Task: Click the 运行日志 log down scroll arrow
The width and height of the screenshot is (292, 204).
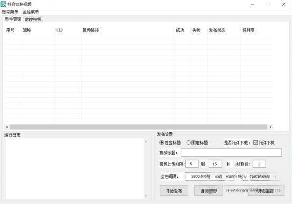Action: click(146, 196)
